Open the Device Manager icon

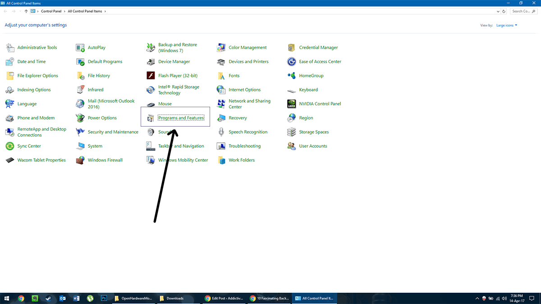click(151, 62)
